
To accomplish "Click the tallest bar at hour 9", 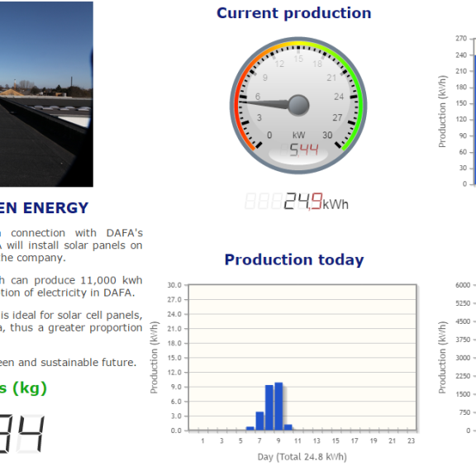I will coord(278,407).
